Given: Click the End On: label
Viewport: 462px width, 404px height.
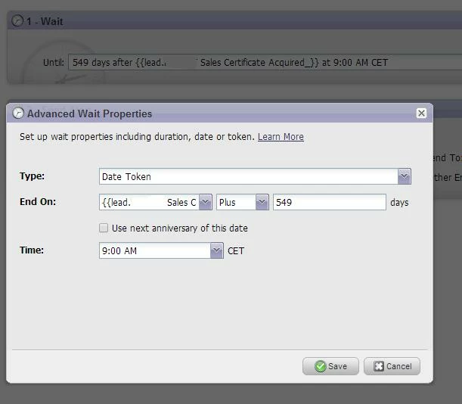Looking at the screenshot, I should (38, 202).
